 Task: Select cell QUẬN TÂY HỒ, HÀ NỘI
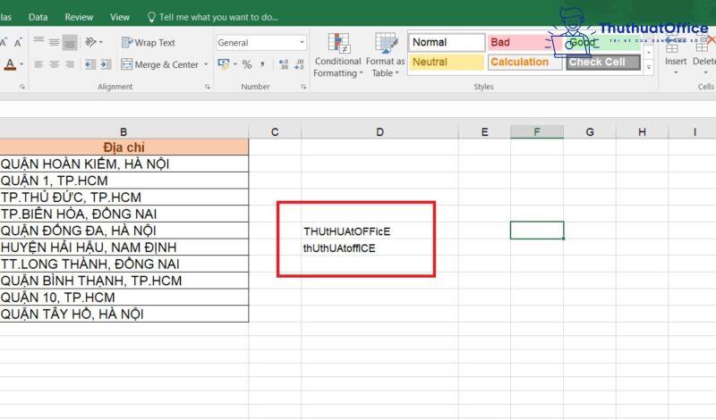124,314
